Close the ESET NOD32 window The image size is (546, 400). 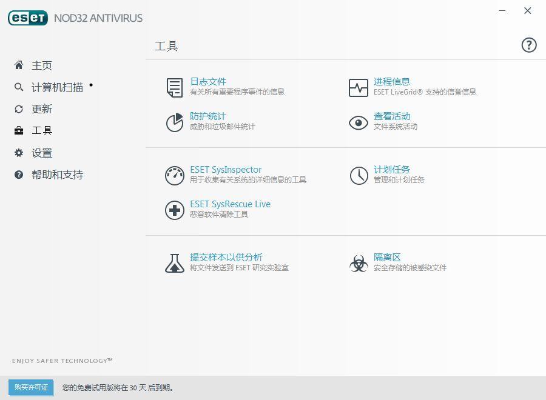528,11
